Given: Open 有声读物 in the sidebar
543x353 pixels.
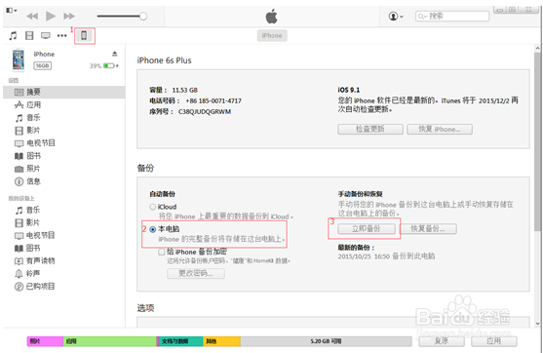Looking at the screenshot, I should click(x=63, y=260).
